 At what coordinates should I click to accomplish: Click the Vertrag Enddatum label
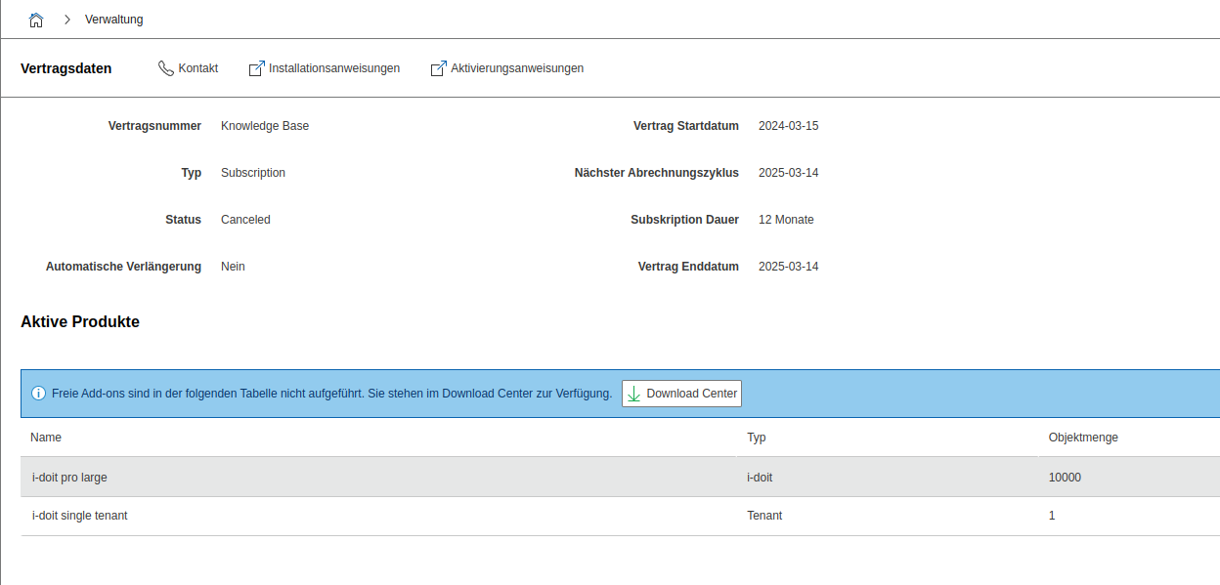pyautogui.click(x=688, y=267)
